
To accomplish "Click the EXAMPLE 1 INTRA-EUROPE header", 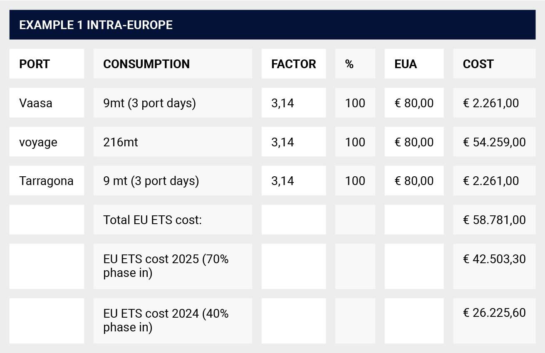I will click(272, 25).
